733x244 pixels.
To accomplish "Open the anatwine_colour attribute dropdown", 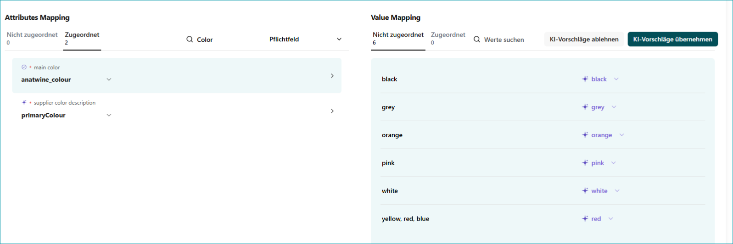I will coord(109,79).
